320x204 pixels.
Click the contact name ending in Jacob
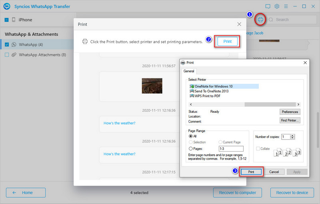pyautogui.click(x=254, y=33)
